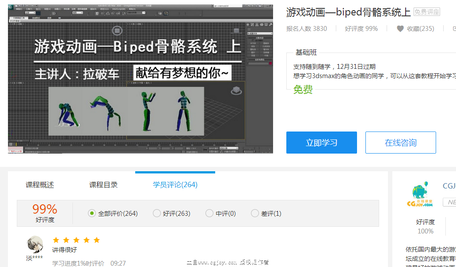Select the 全部评价(264) radio button
Image resolution: width=456 pixels, height=267 pixels.
coord(92,214)
